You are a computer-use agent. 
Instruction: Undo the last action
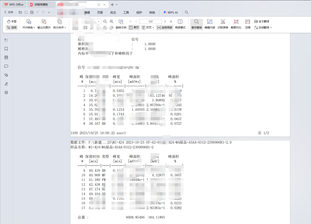pyautogui.click(x=38, y=12)
